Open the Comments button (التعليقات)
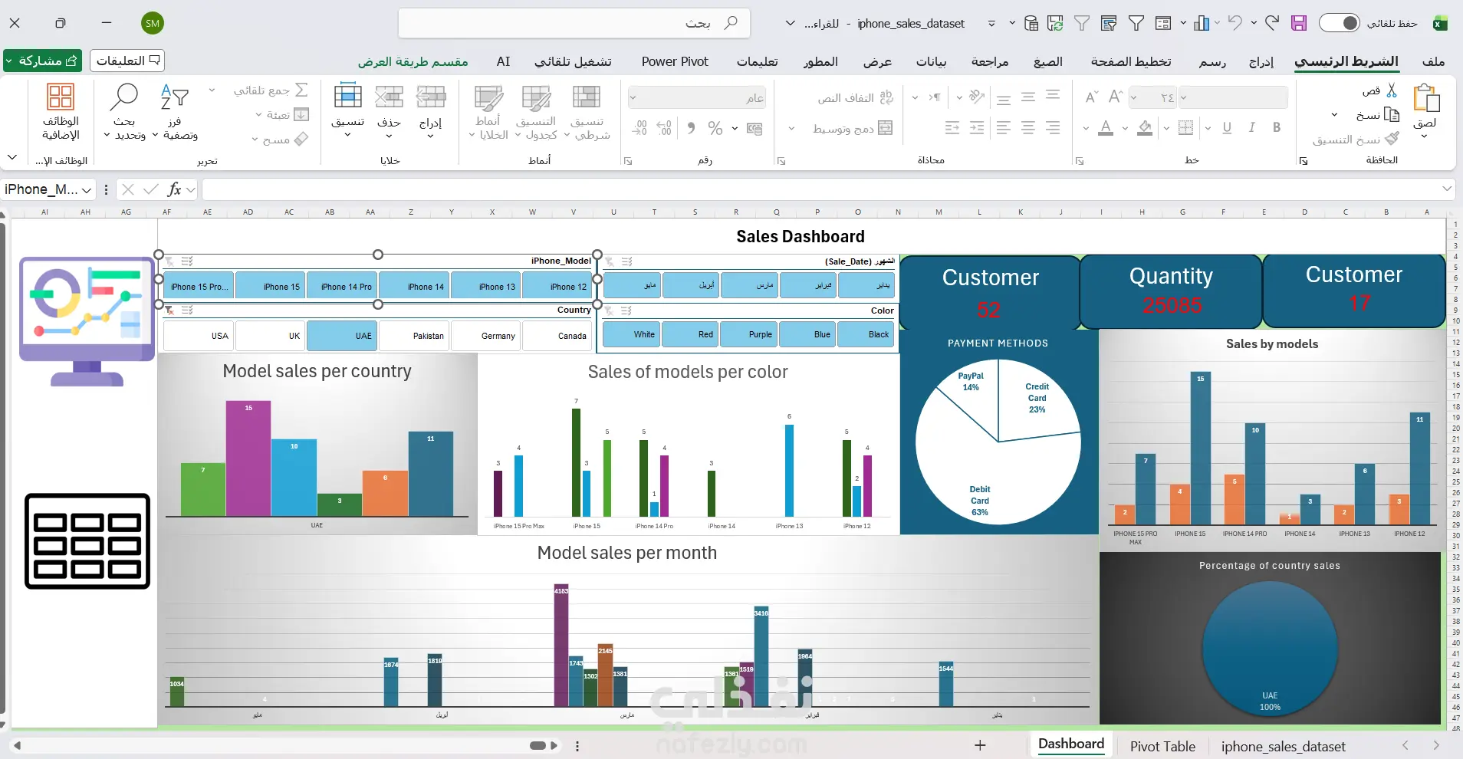 [x=127, y=61]
